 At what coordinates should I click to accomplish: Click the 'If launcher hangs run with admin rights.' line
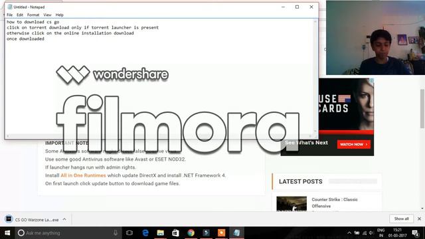point(90,167)
